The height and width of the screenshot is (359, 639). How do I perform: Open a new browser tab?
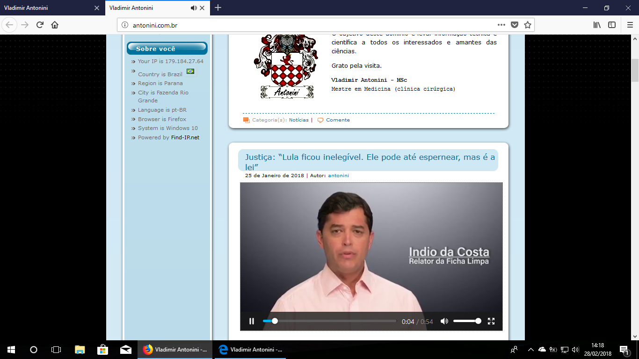coord(218,8)
